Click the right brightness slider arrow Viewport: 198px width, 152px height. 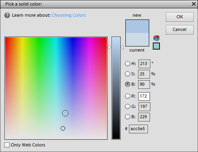coord(122,48)
